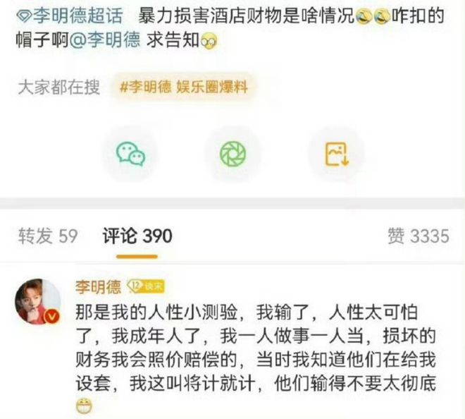This screenshot has height=419, width=465.
Task: Tap the orange V verification badge
Action: pos(51,317)
